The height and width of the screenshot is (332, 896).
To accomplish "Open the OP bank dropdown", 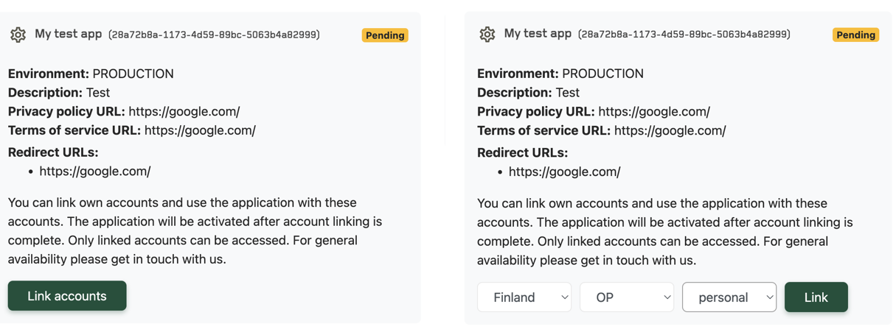I will [x=627, y=297].
